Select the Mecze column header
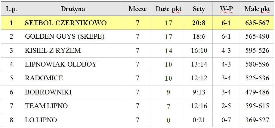Screen dimensions: 275x128 coord(137,9)
